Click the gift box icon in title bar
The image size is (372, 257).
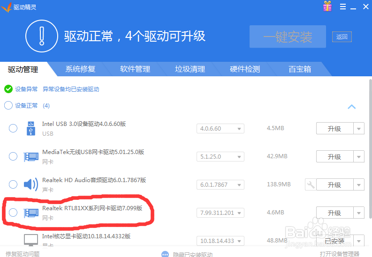(x=327, y=6)
